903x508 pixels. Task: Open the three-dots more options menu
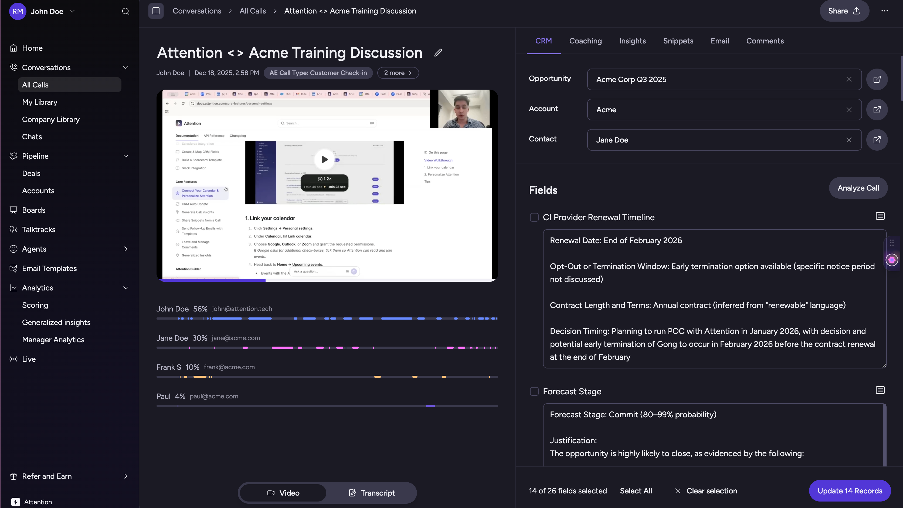point(884,11)
